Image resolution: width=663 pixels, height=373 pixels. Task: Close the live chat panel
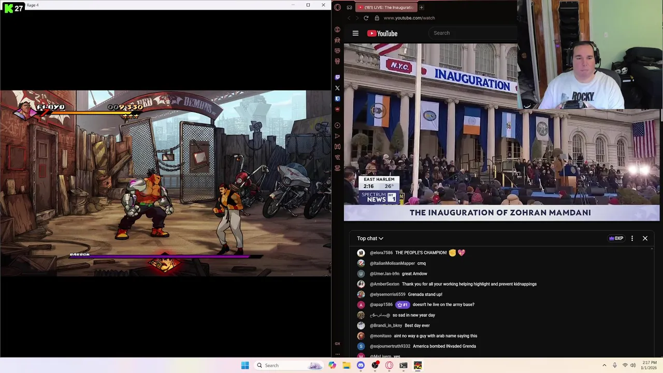(645, 238)
